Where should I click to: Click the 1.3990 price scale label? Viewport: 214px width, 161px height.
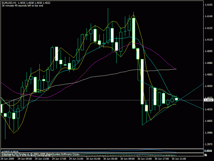pos(209,133)
